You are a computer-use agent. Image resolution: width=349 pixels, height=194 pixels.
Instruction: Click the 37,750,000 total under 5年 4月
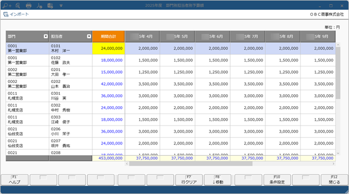(143, 158)
